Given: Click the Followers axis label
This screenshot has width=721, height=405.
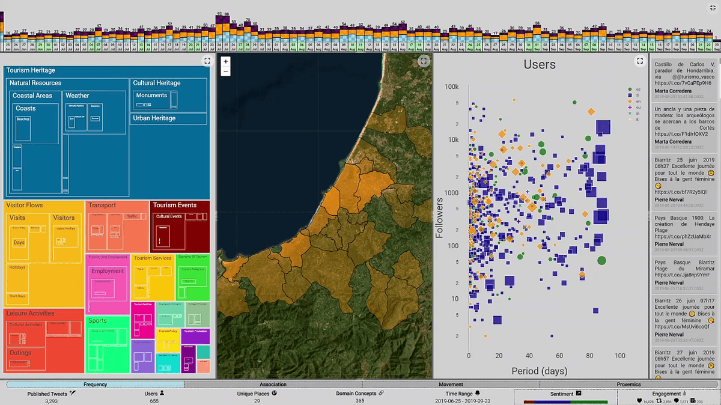Looking at the screenshot, I should tap(440, 218).
